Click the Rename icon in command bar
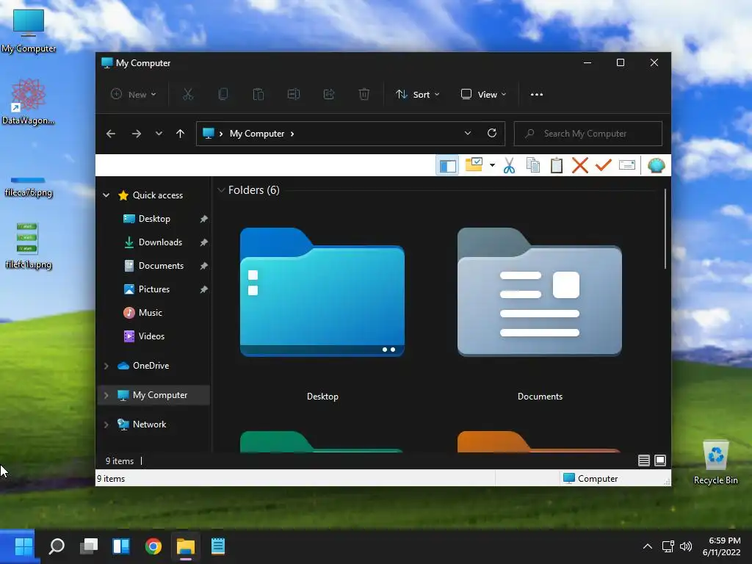Viewport: 752px width, 564px height. [294, 95]
